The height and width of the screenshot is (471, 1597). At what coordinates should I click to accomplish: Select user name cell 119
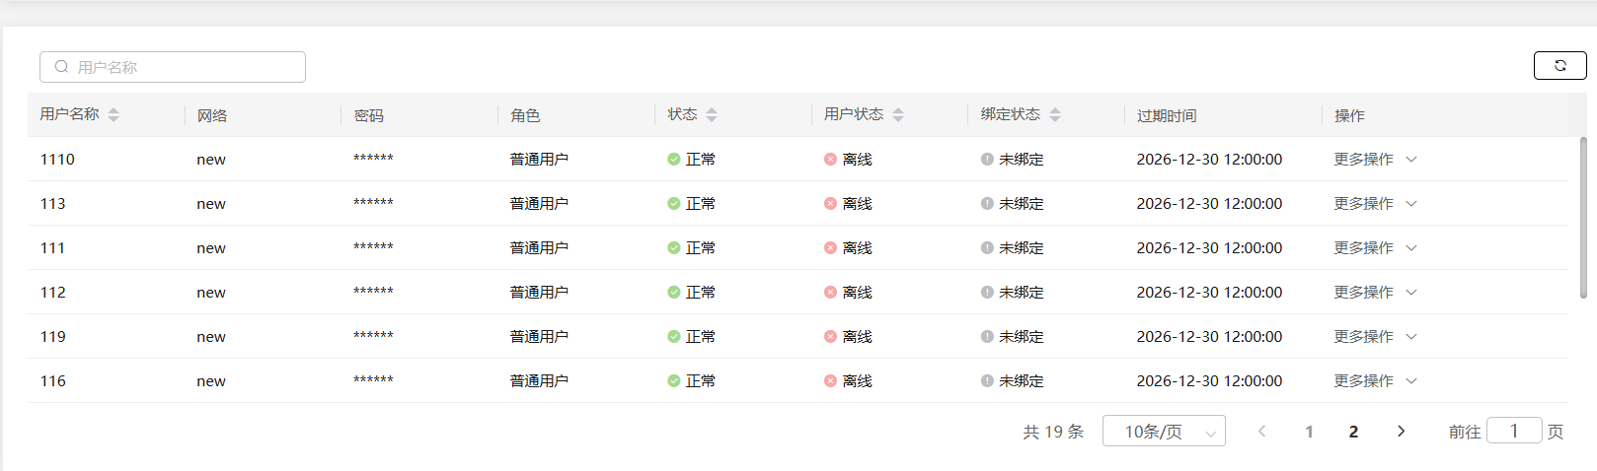pos(53,337)
